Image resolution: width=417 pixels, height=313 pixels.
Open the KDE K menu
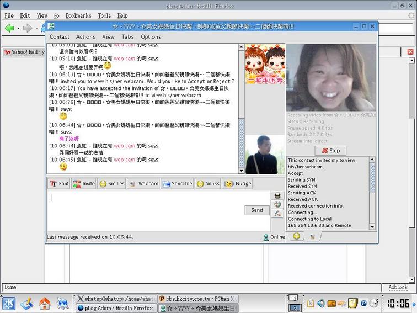coord(9,304)
